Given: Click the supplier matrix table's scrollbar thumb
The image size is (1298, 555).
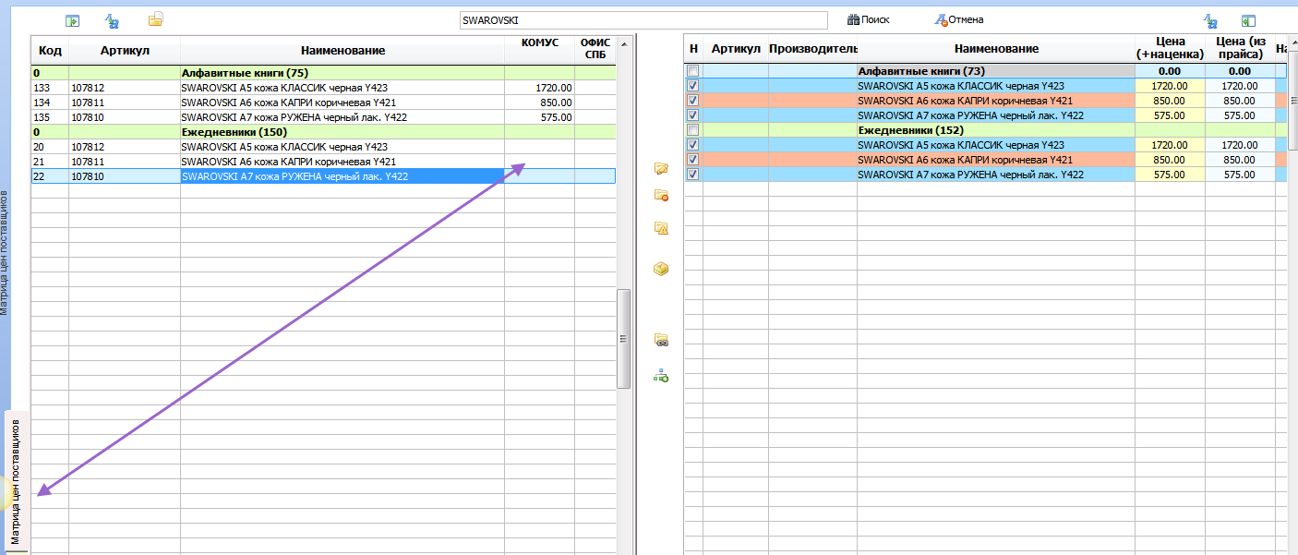Looking at the screenshot, I should click(624, 339).
